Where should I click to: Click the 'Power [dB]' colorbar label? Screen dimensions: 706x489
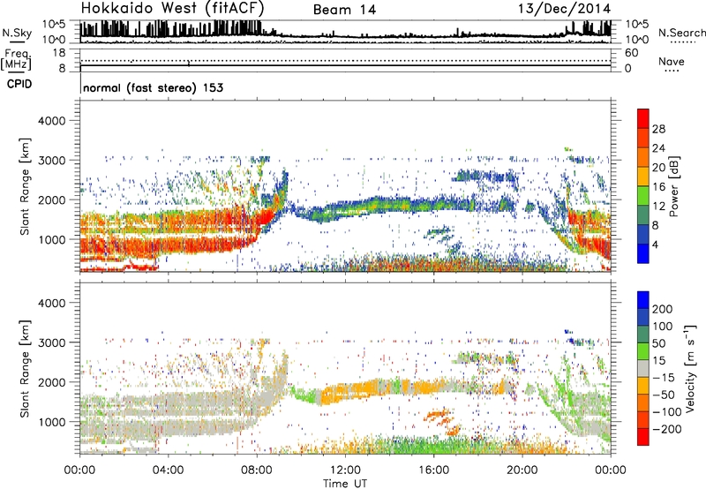(x=673, y=186)
